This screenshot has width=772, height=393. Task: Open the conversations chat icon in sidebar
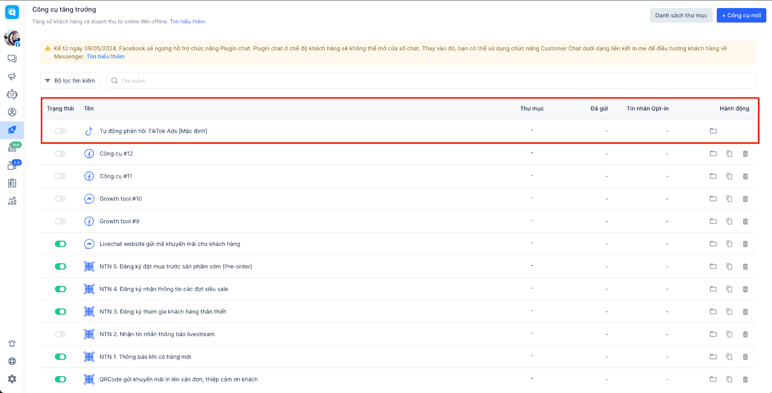[x=12, y=59]
